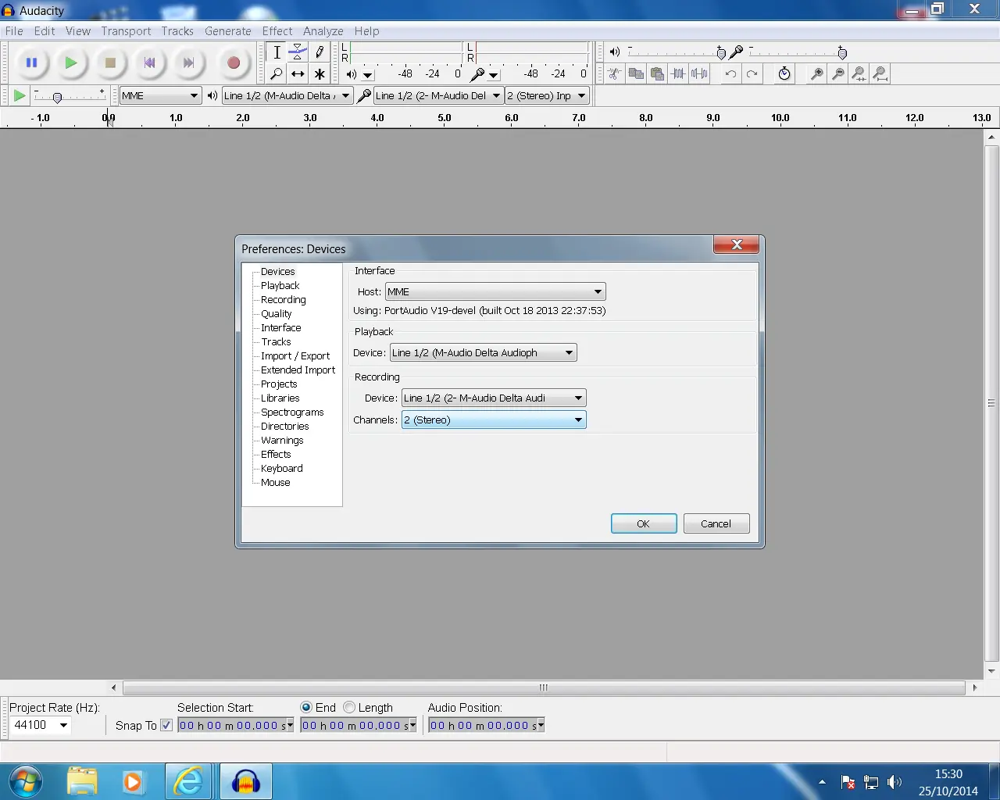Skip to Start of the project
Screen dimensions: 1000x800
[x=149, y=63]
